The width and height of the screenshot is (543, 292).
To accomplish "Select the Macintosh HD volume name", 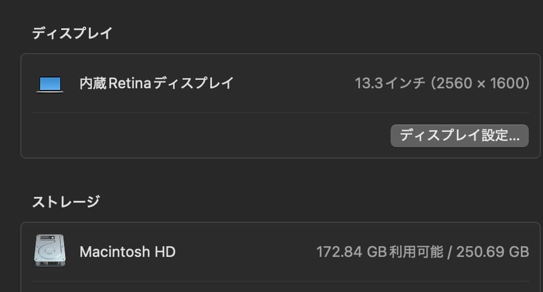I will (x=128, y=251).
